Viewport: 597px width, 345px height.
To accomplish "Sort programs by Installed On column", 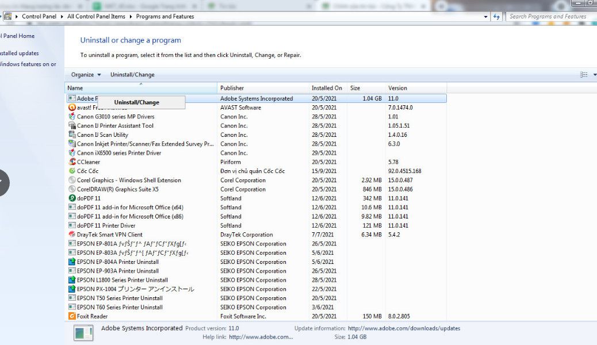I will (328, 88).
